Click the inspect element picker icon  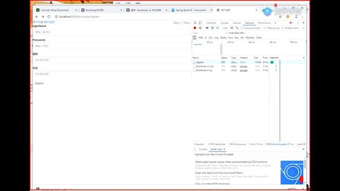click(x=195, y=23)
